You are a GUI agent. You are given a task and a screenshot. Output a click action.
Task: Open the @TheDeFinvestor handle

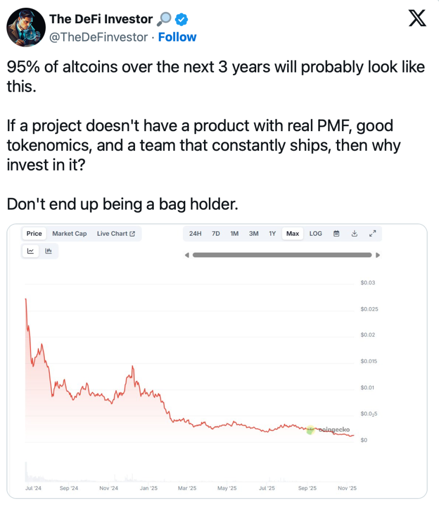click(x=99, y=37)
